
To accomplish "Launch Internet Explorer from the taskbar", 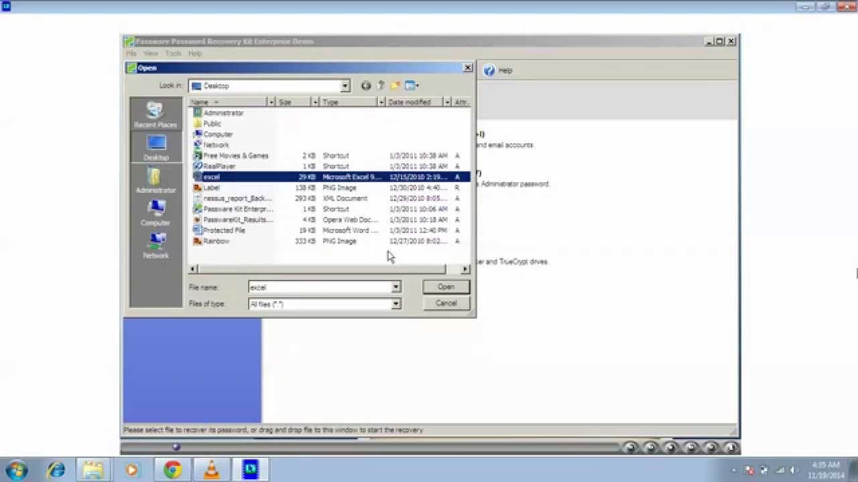I will 55,469.
